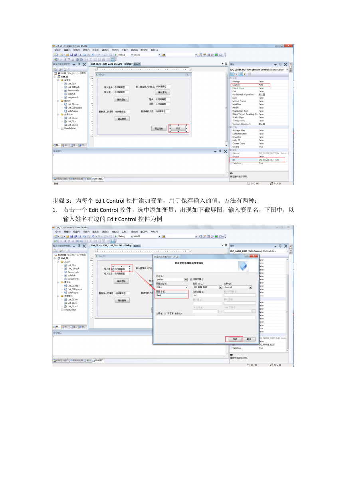
Task: Click the 取消 button in wizard
Action: click(x=249, y=339)
